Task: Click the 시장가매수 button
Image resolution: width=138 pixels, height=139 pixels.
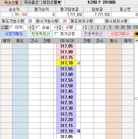Action: pyautogui.click(x=120, y=34)
